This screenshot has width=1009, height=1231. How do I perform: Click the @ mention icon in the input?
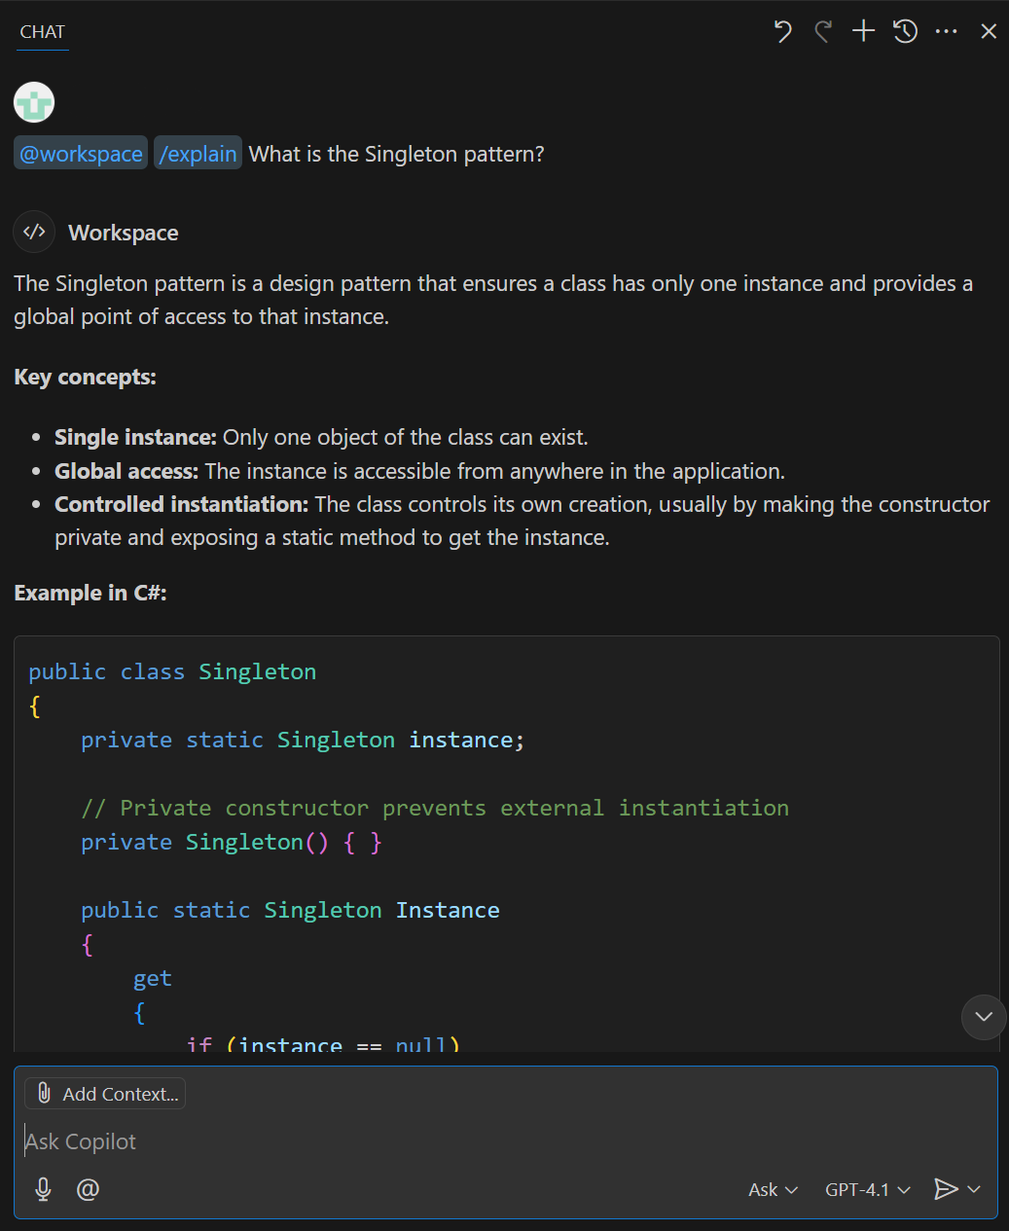88,1188
